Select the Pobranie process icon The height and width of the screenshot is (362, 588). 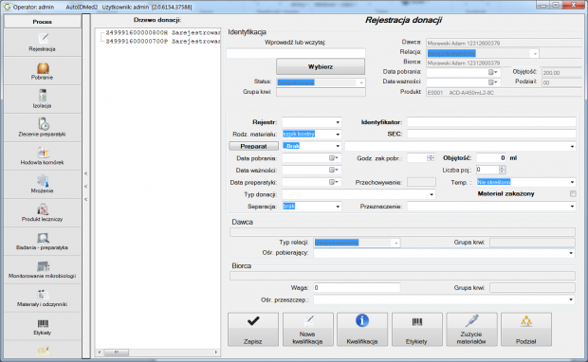(43, 71)
